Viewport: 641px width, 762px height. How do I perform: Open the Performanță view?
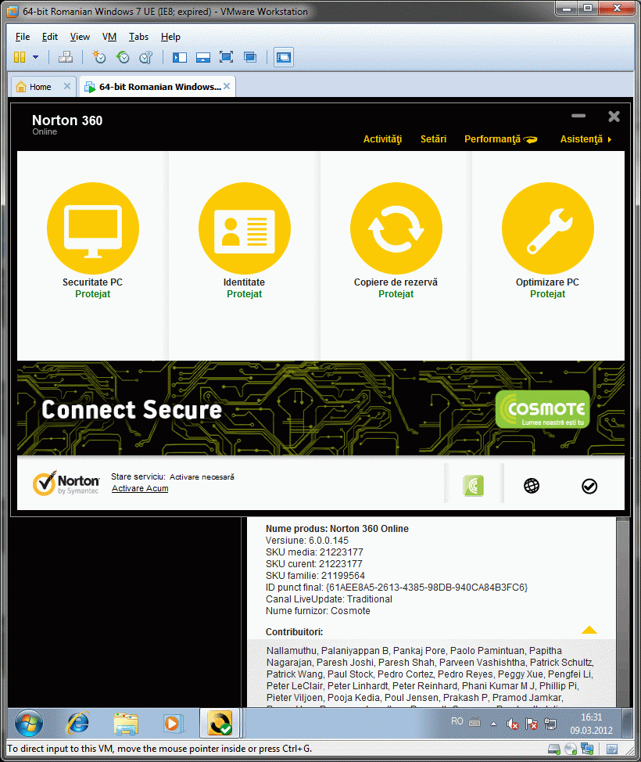point(500,139)
